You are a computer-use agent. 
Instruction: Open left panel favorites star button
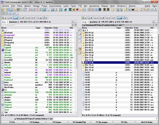73,25
